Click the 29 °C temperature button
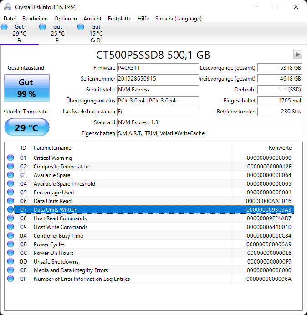Viewport: 307px width, 315px height. (27, 127)
